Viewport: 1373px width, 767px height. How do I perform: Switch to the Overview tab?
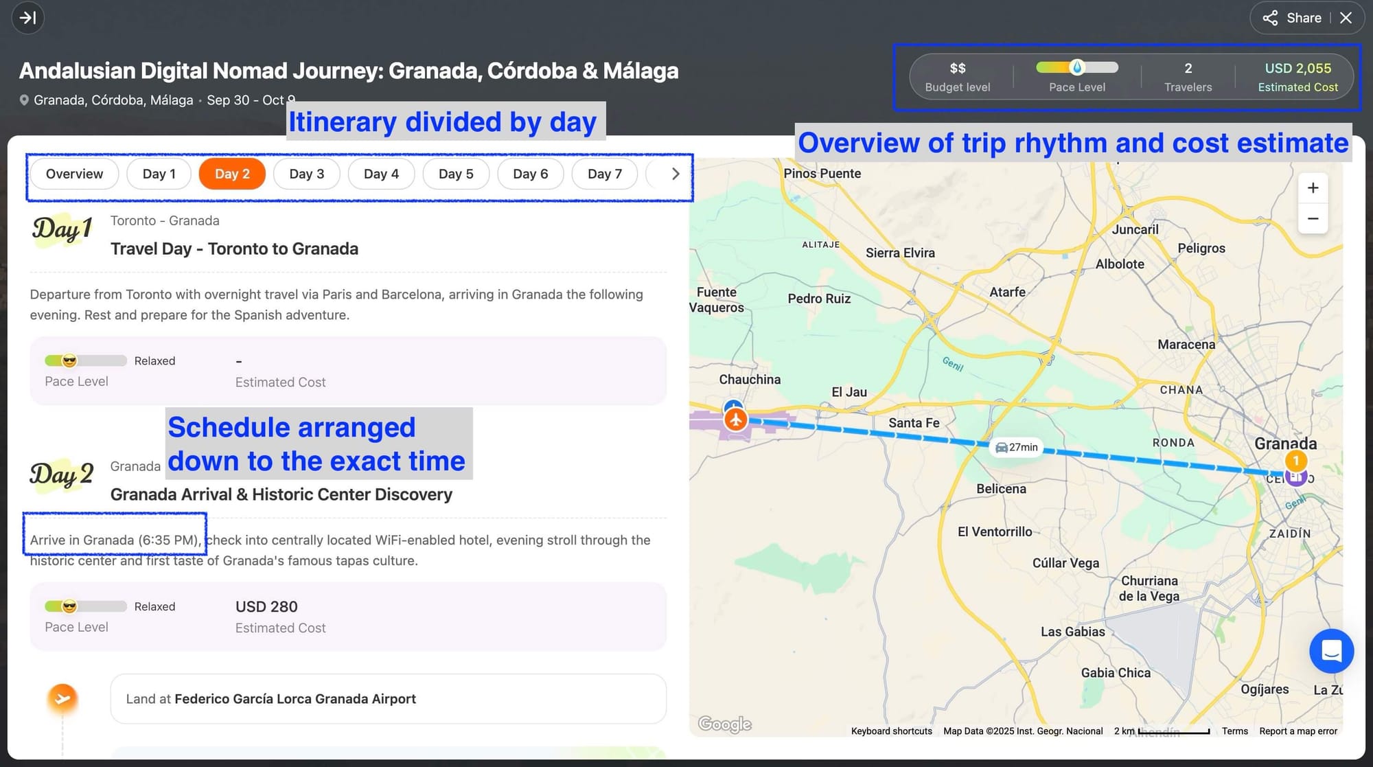[74, 174]
